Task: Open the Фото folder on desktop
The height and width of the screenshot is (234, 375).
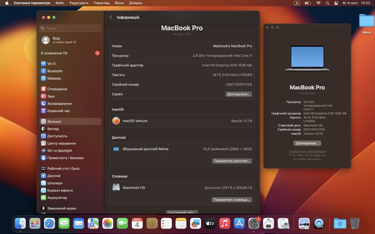Action: click(367, 24)
